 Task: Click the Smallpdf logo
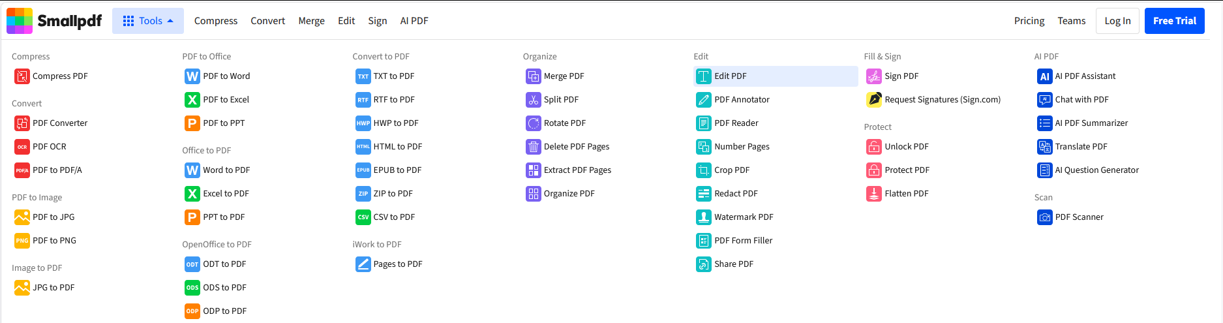(54, 21)
